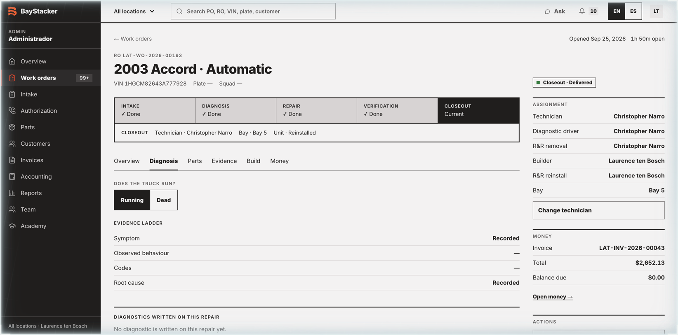Click the total $2,652.13 value
Image resolution: width=678 pixels, height=335 pixels.
coord(650,263)
